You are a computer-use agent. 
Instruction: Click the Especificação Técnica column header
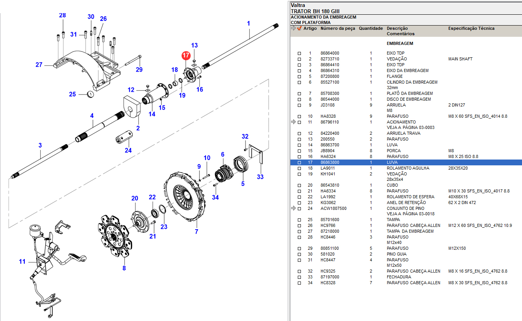pyautogui.click(x=471, y=28)
